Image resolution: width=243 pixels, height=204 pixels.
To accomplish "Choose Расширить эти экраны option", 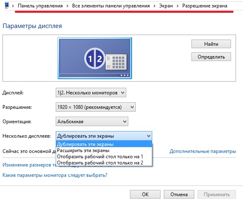I will tap(104, 150).
